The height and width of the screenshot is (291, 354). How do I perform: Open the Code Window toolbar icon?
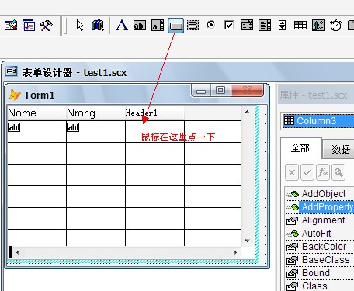pos(29,26)
